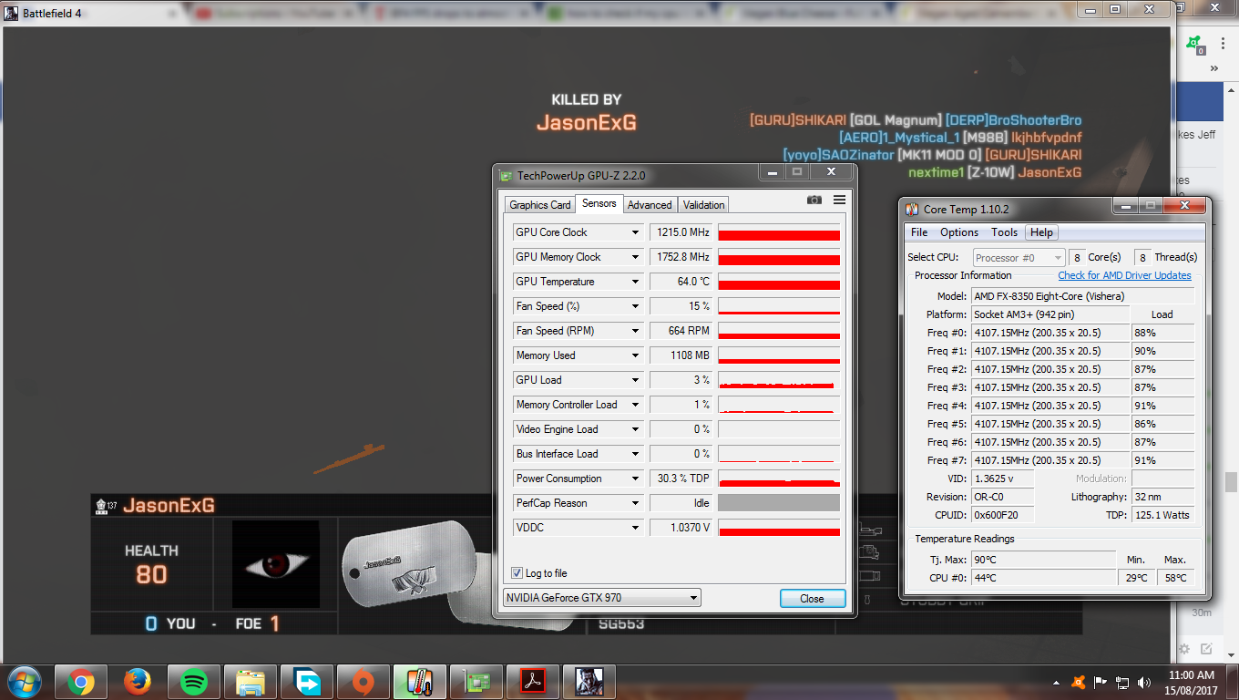Open the Chrome three-dot menu
Screen dimensions: 1239x700
[1221, 44]
